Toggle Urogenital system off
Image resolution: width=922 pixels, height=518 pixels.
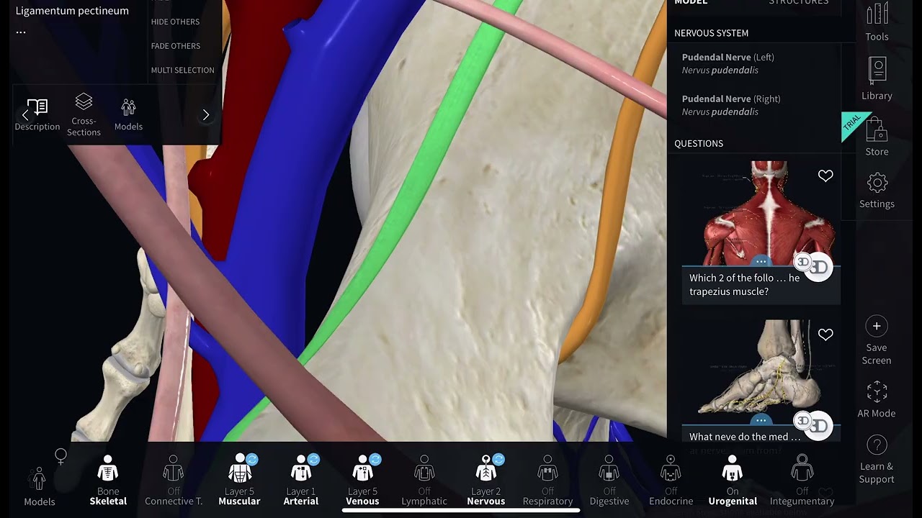pyautogui.click(x=733, y=480)
